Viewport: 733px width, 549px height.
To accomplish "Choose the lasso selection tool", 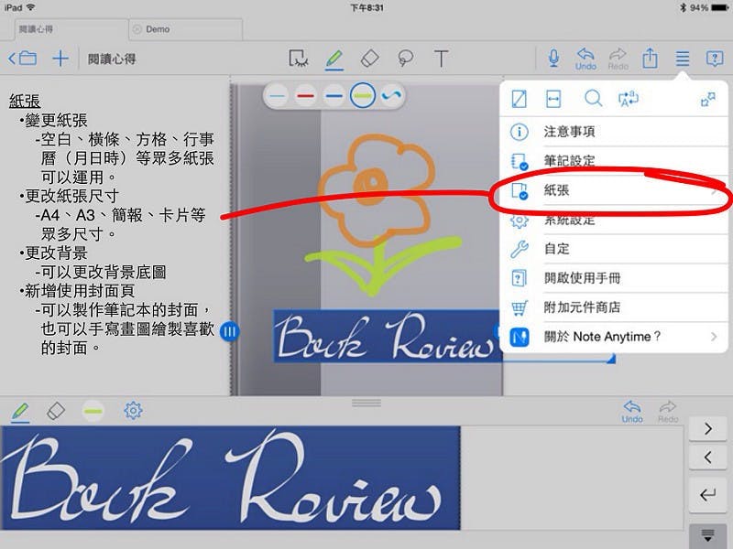I will click(x=405, y=59).
